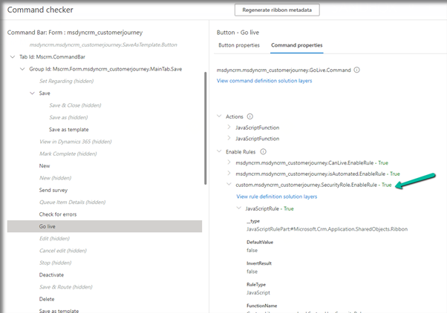Viewport: 447px width, 313px height.
Task: Expand the CanLive.EnableRule entry
Action: pyautogui.click(x=229, y=162)
